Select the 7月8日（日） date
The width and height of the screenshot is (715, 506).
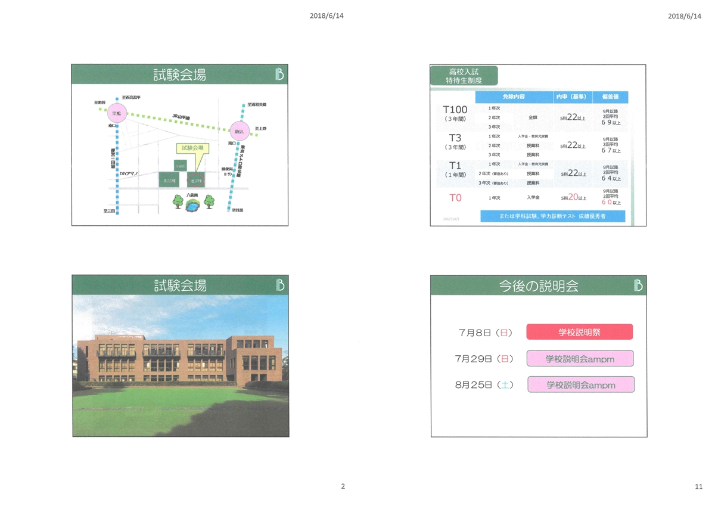pyautogui.click(x=487, y=333)
